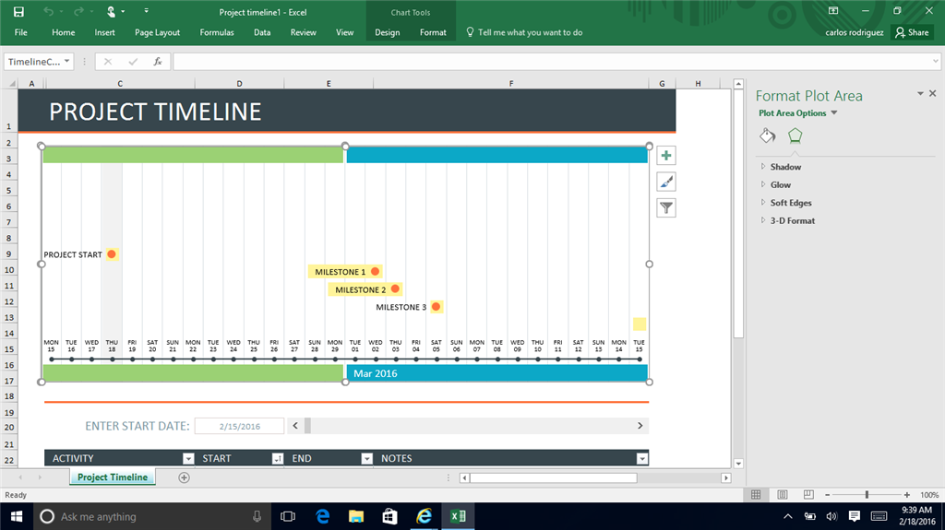Toggle Touch/Mouse mode icon
This screenshot has height=530, width=945.
coord(112,11)
